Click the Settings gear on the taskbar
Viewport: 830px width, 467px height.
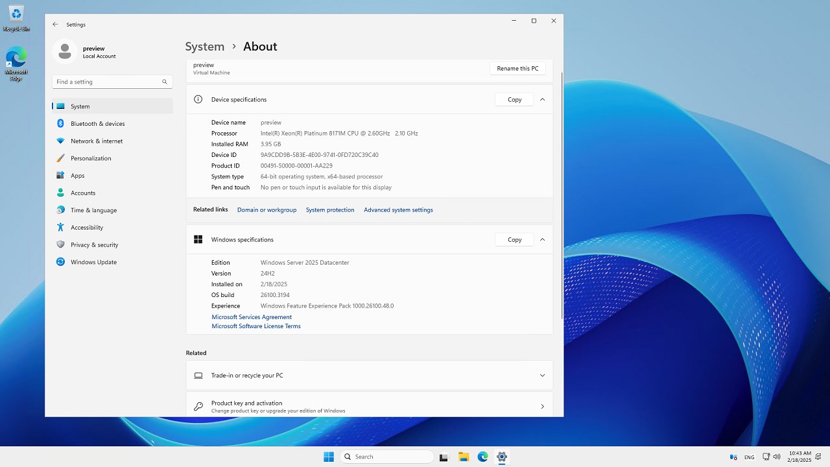pos(502,457)
